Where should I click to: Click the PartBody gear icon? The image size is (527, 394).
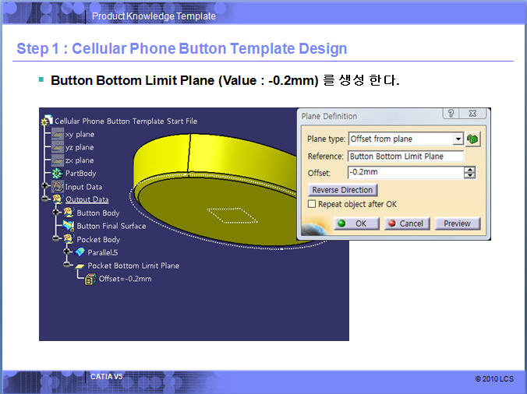[x=57, y=174]
